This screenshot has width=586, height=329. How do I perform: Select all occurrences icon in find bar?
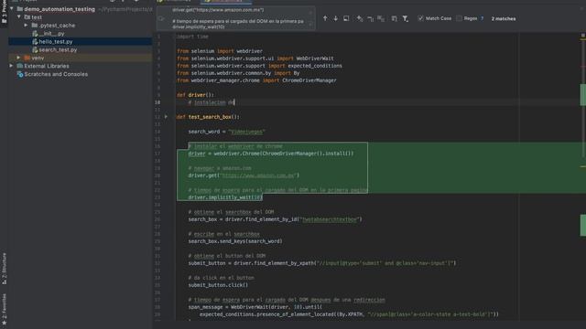(381, 18)
